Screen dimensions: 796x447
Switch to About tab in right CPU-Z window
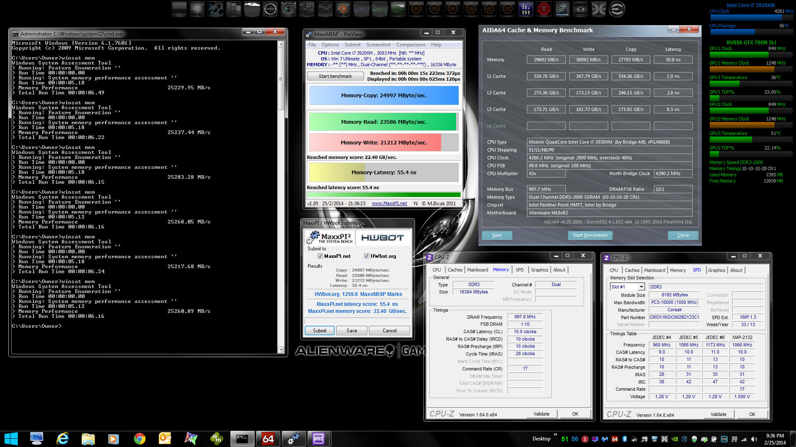(736, 270)
